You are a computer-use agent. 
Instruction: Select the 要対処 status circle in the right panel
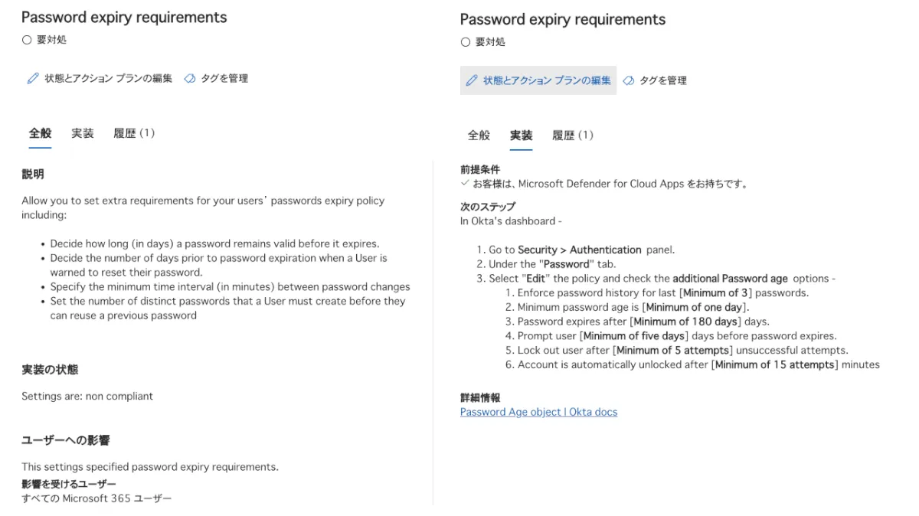(466, 42)
